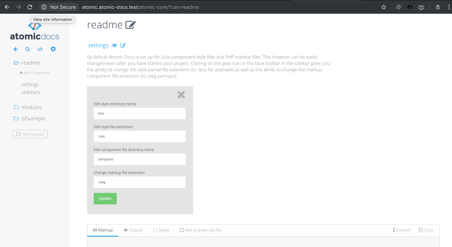Click the address bar URL

[x=140, y=7]
